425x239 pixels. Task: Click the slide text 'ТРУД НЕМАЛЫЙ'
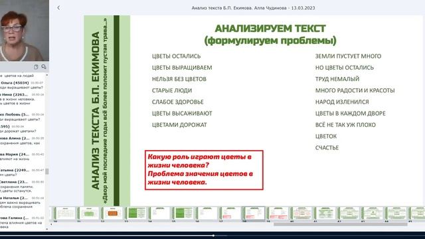337,79
